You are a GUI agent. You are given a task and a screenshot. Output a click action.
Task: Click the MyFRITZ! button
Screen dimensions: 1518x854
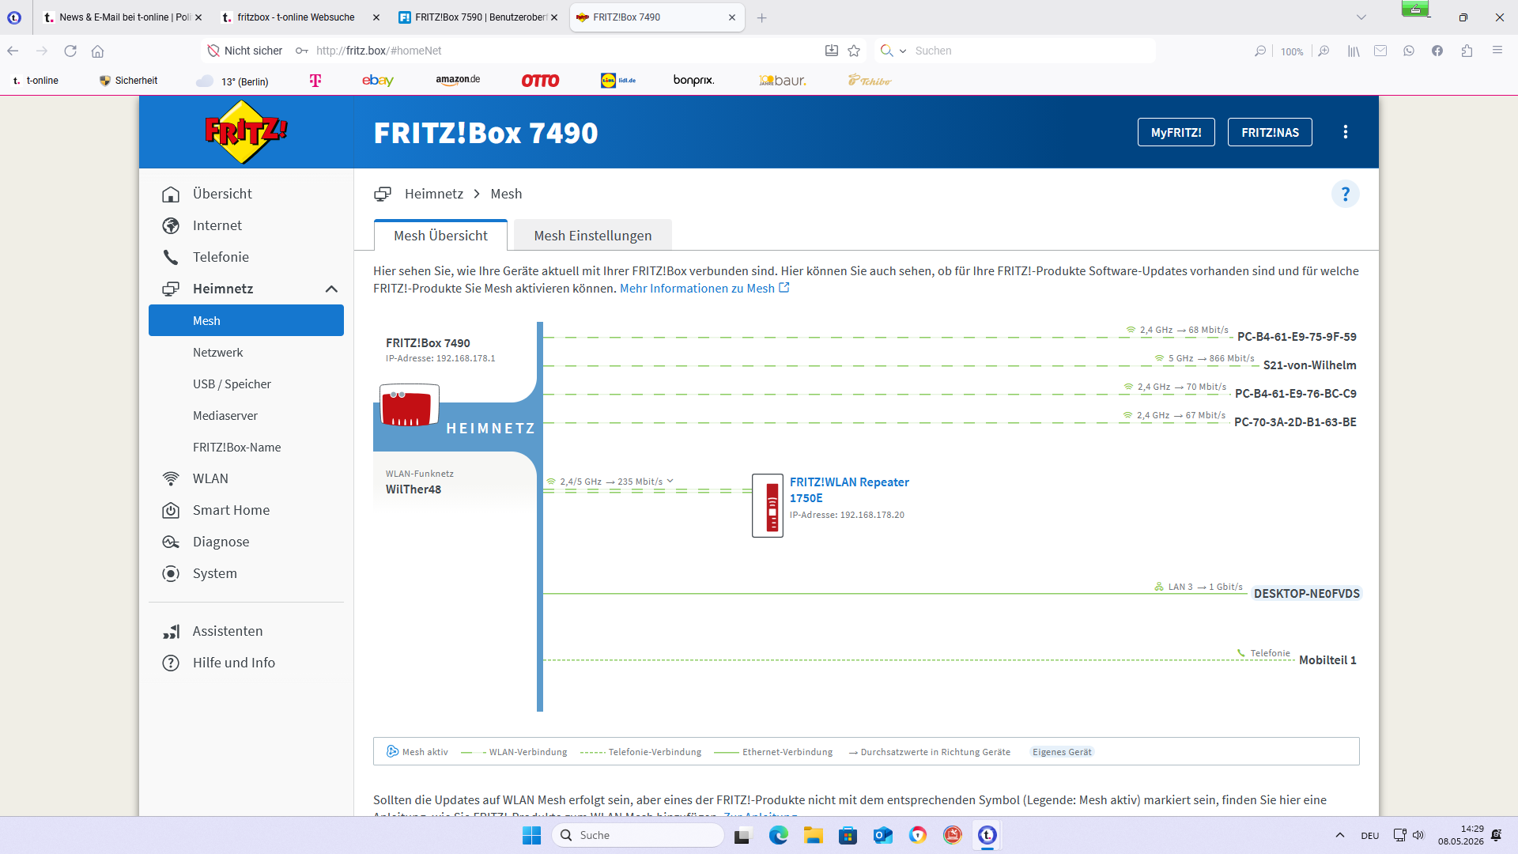[x=1176, y=132]
